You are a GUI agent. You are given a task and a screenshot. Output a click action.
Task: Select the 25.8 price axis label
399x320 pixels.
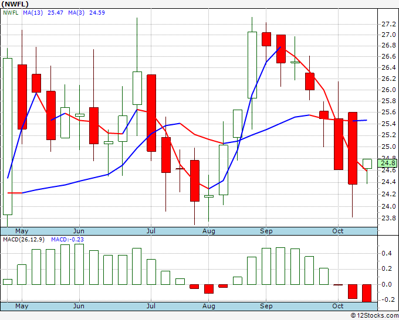click(x=388, y=101)
